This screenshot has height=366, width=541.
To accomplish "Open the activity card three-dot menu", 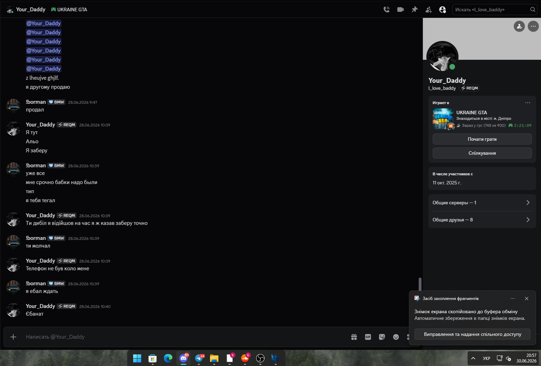I will (527, 103).
